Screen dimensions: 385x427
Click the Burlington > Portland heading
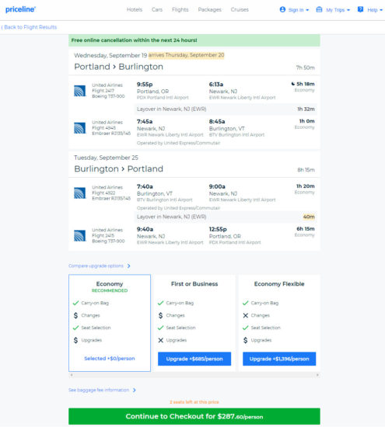click(119, 168)
